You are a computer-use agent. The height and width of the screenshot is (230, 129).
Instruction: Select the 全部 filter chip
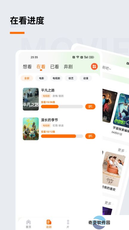click(27, 78)
